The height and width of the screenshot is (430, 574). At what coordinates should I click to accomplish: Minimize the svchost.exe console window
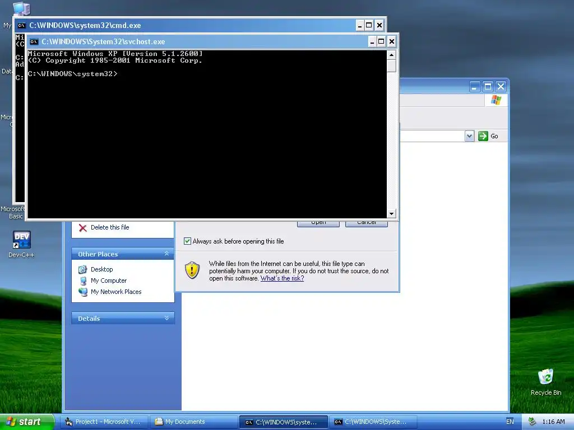372,41
